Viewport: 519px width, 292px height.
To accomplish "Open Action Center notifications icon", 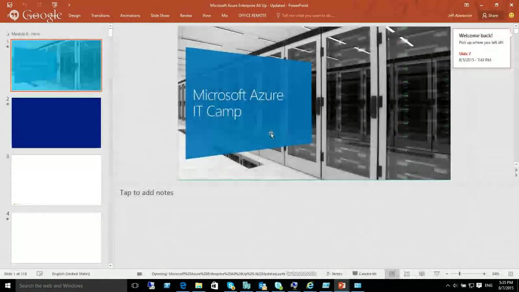I will (479, 286).
